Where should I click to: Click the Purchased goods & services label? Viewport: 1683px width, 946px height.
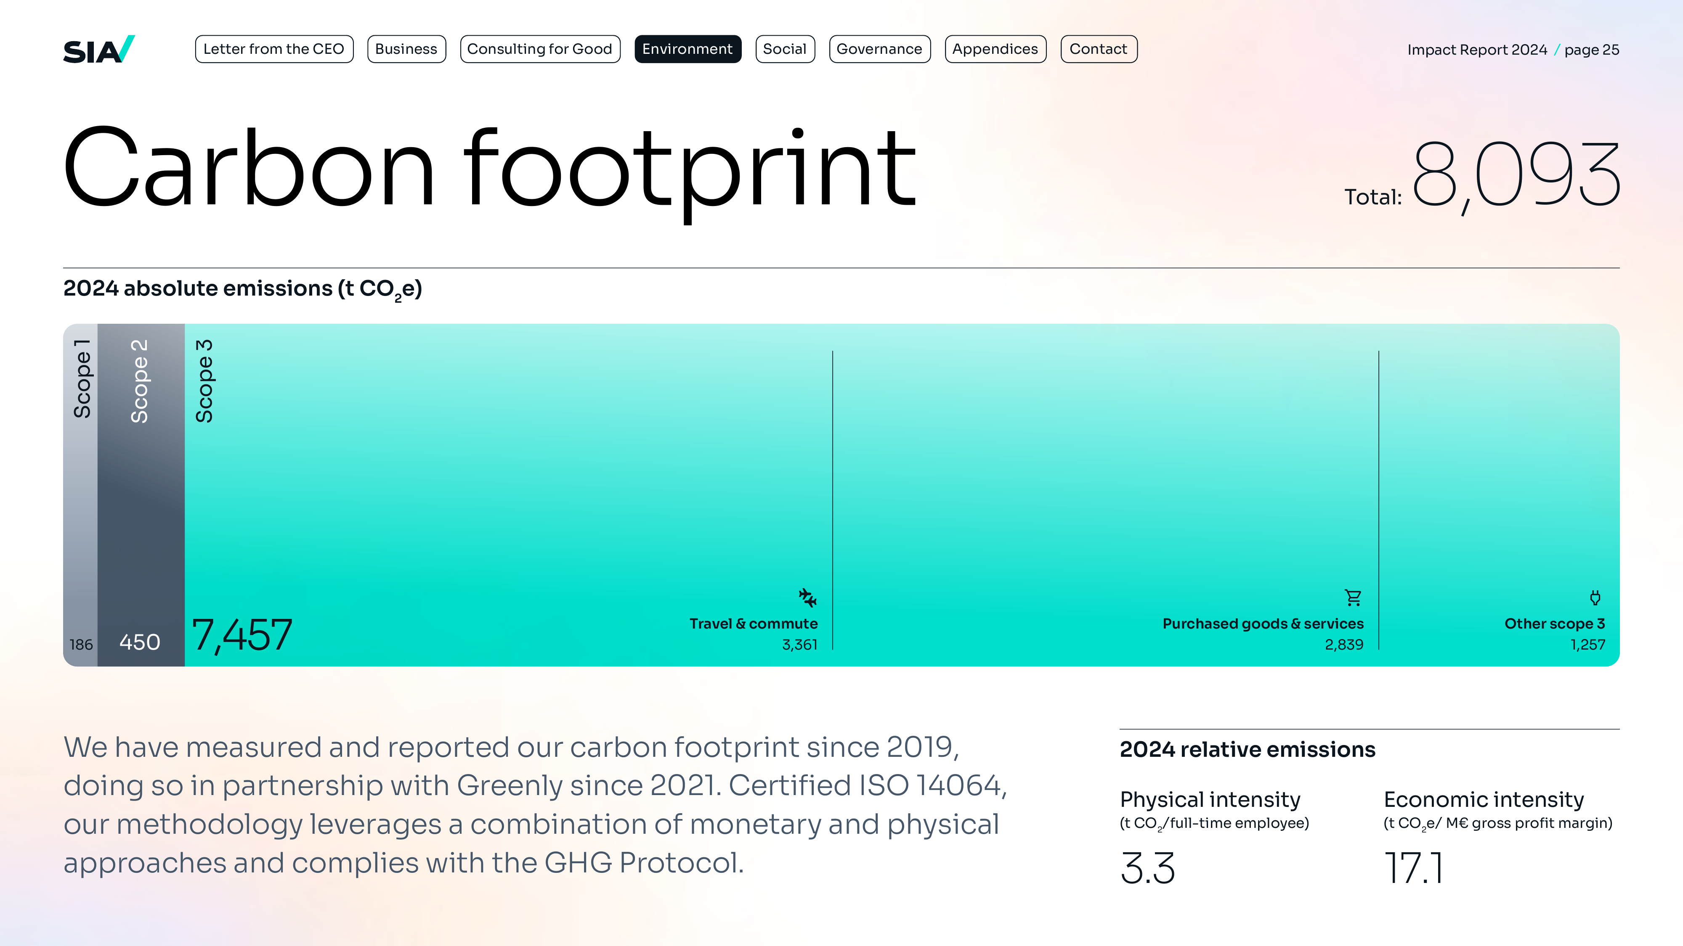pyautogui.click(x=1263, y=624)
